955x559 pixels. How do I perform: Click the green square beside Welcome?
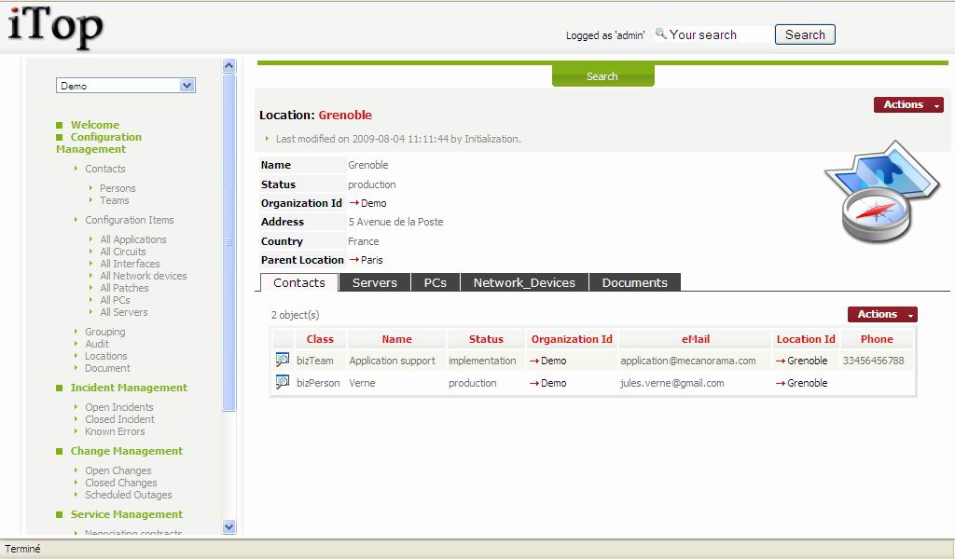click(59, 125)
